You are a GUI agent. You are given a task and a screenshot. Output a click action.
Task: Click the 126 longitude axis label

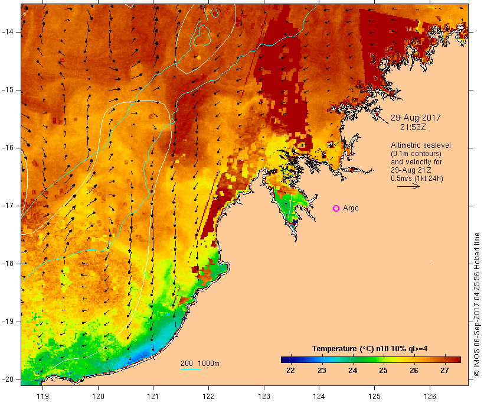(x=430, y=396)
